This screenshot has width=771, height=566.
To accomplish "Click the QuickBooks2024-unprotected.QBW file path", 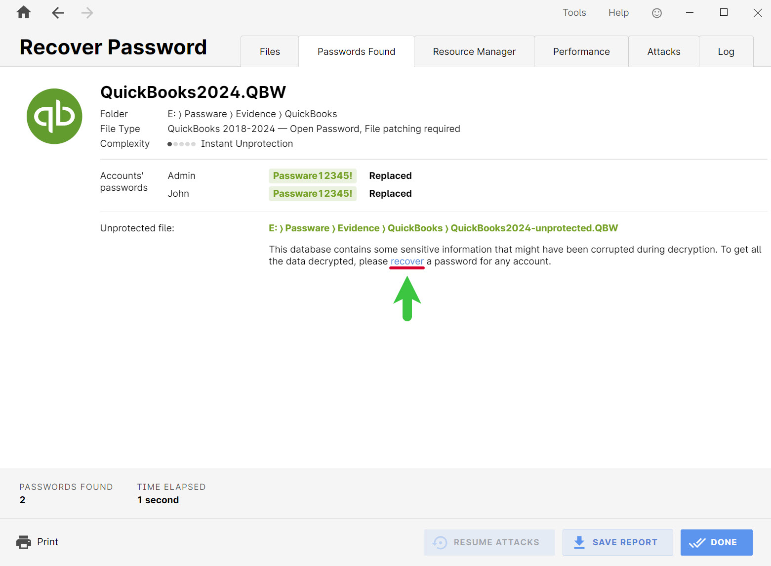I will pyautogui.click(x=443, y=228).
